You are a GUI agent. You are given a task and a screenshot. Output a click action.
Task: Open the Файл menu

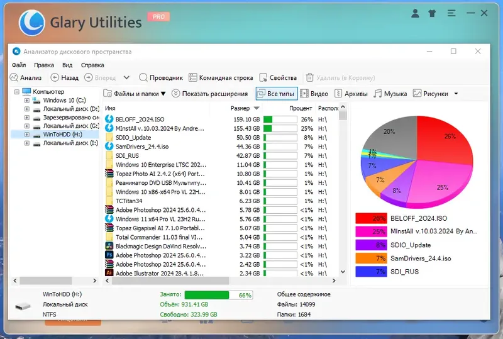[x=19, y=65]
